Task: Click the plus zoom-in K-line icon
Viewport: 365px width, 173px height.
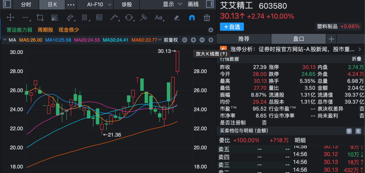Action: (193, 40)
